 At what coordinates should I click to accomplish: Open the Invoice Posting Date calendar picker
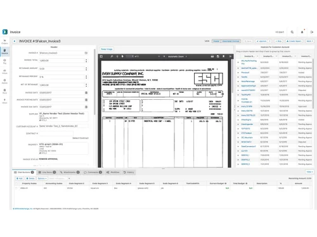click(x=86, y=100)
